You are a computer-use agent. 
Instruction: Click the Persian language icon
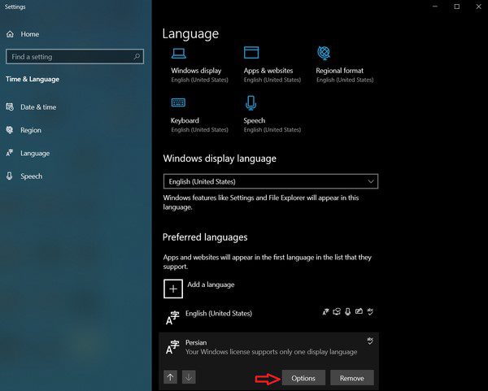pos(172,347)
